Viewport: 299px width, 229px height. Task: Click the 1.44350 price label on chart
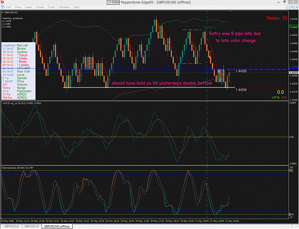241,71
